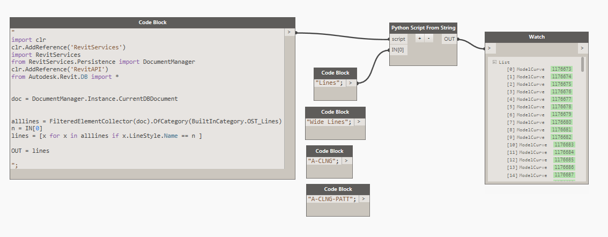
Task: Click the "clr.AddReference('RevitAPI')" line
Action: [60, 69]
